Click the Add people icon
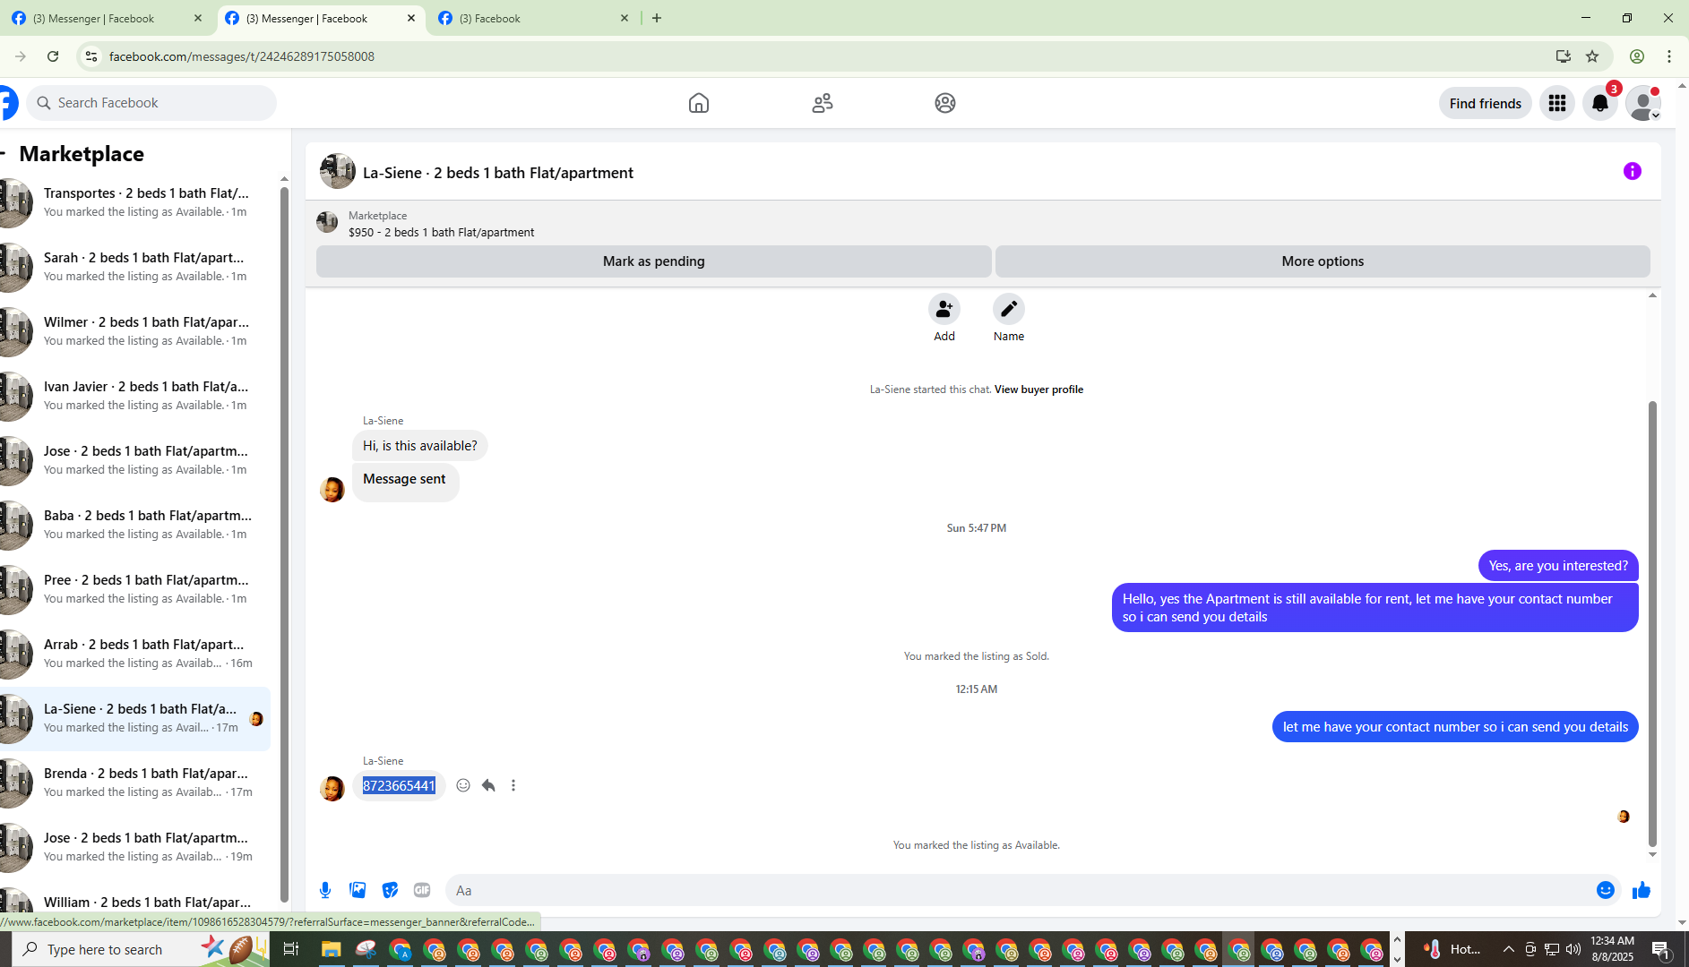The height and width of the screenshot is (967, 1689). pos(944,309)
